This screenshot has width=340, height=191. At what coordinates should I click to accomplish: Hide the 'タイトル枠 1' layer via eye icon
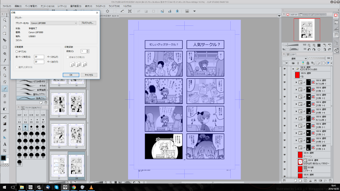tap(284, 82)
